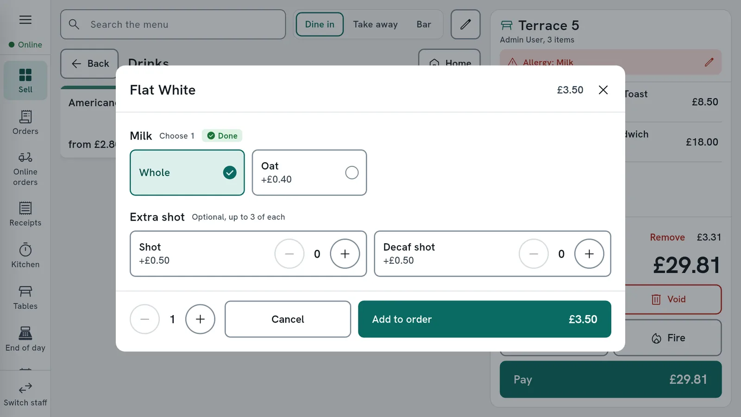
Task: Click the Search the menu field
Action: (173, 25)
